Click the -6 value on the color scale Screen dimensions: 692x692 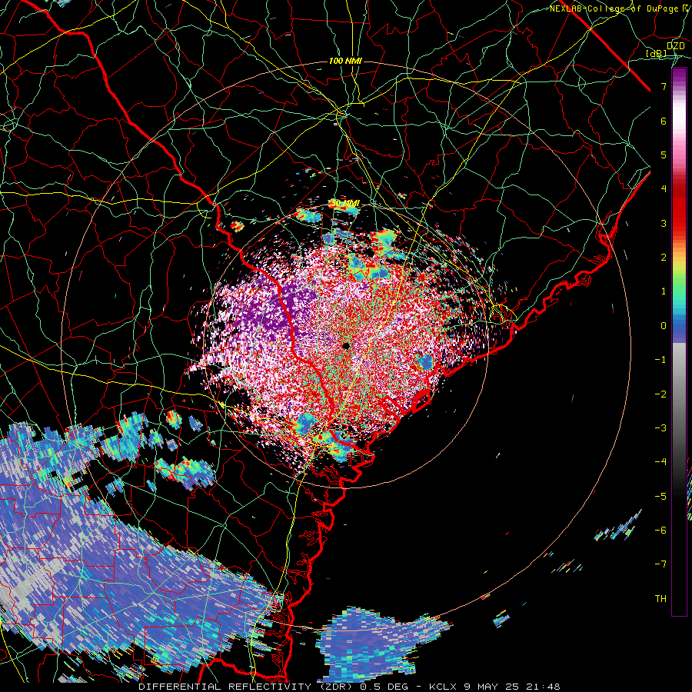[660, 531]
